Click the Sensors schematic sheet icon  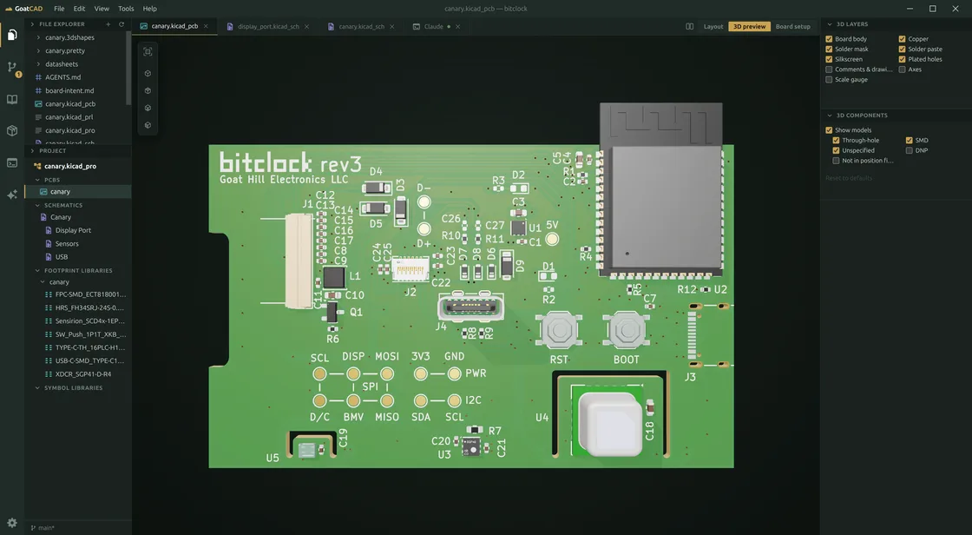pyautogui.click(x=49, y=244)
